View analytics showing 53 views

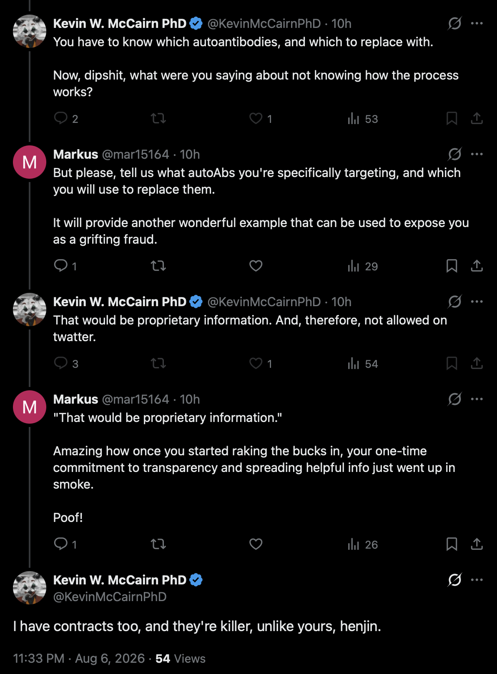pyautogui.click(x=362, y=119)
